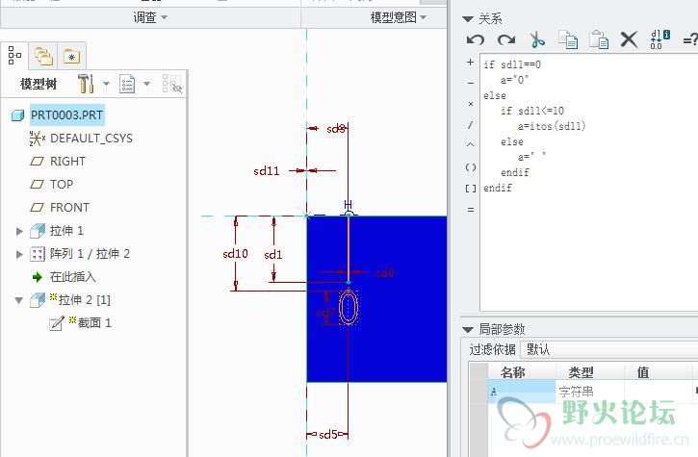Select 在此插入 insert marker
The width and height of the screenshot is (698, 457).
click(x=72, y=277)
